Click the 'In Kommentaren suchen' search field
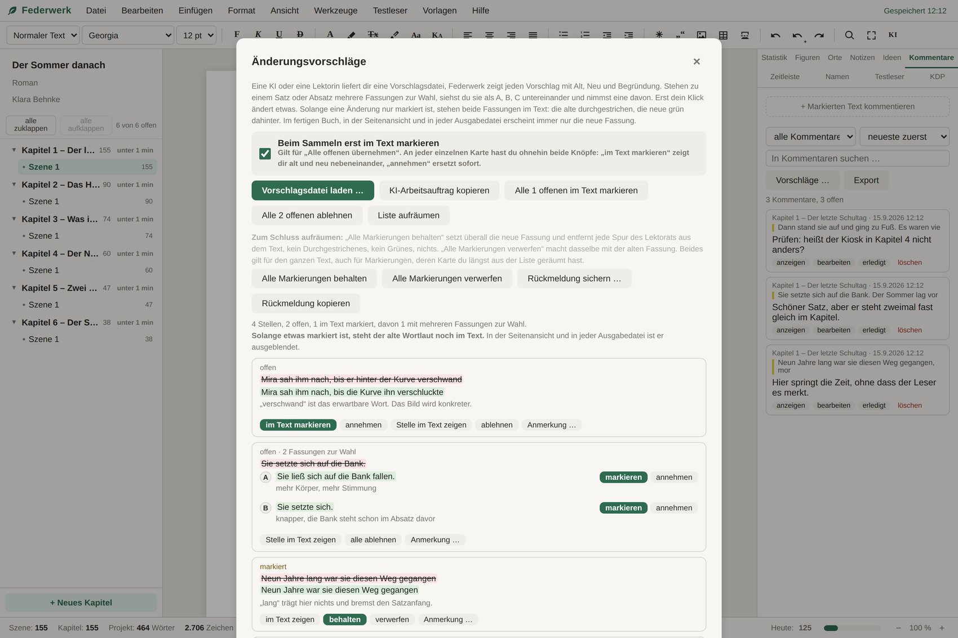The image size is (958, 638). tap(857, 158)
